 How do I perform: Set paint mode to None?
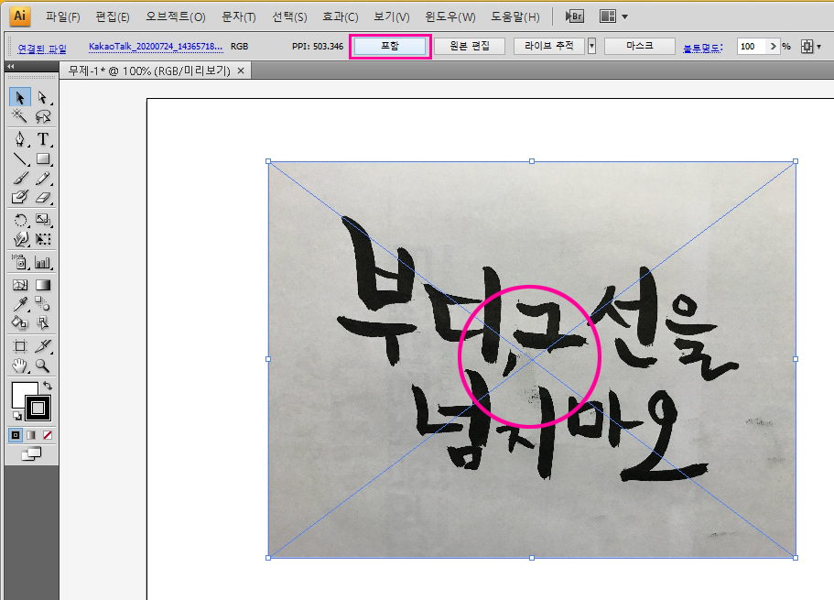[48, 435]
